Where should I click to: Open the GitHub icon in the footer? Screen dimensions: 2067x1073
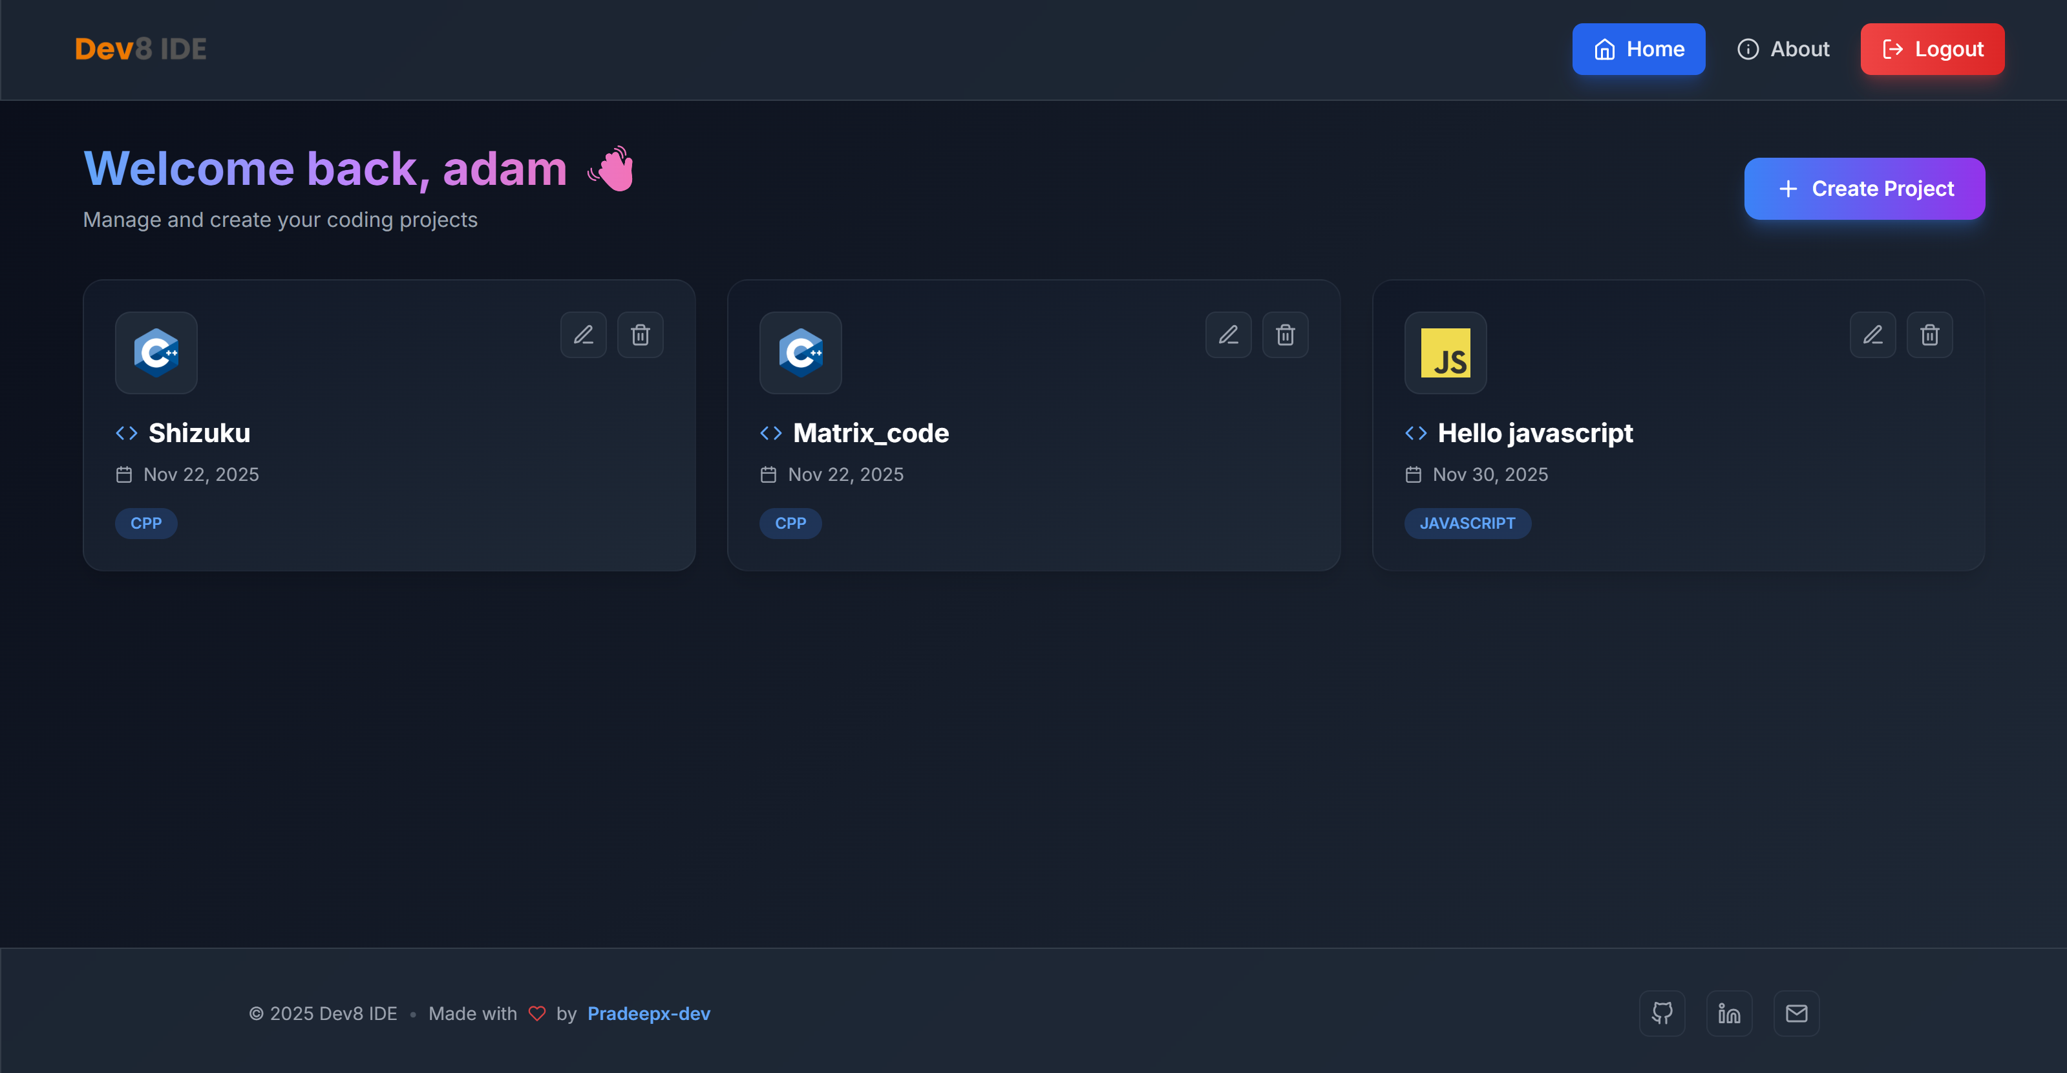tap(1662, 1014)
